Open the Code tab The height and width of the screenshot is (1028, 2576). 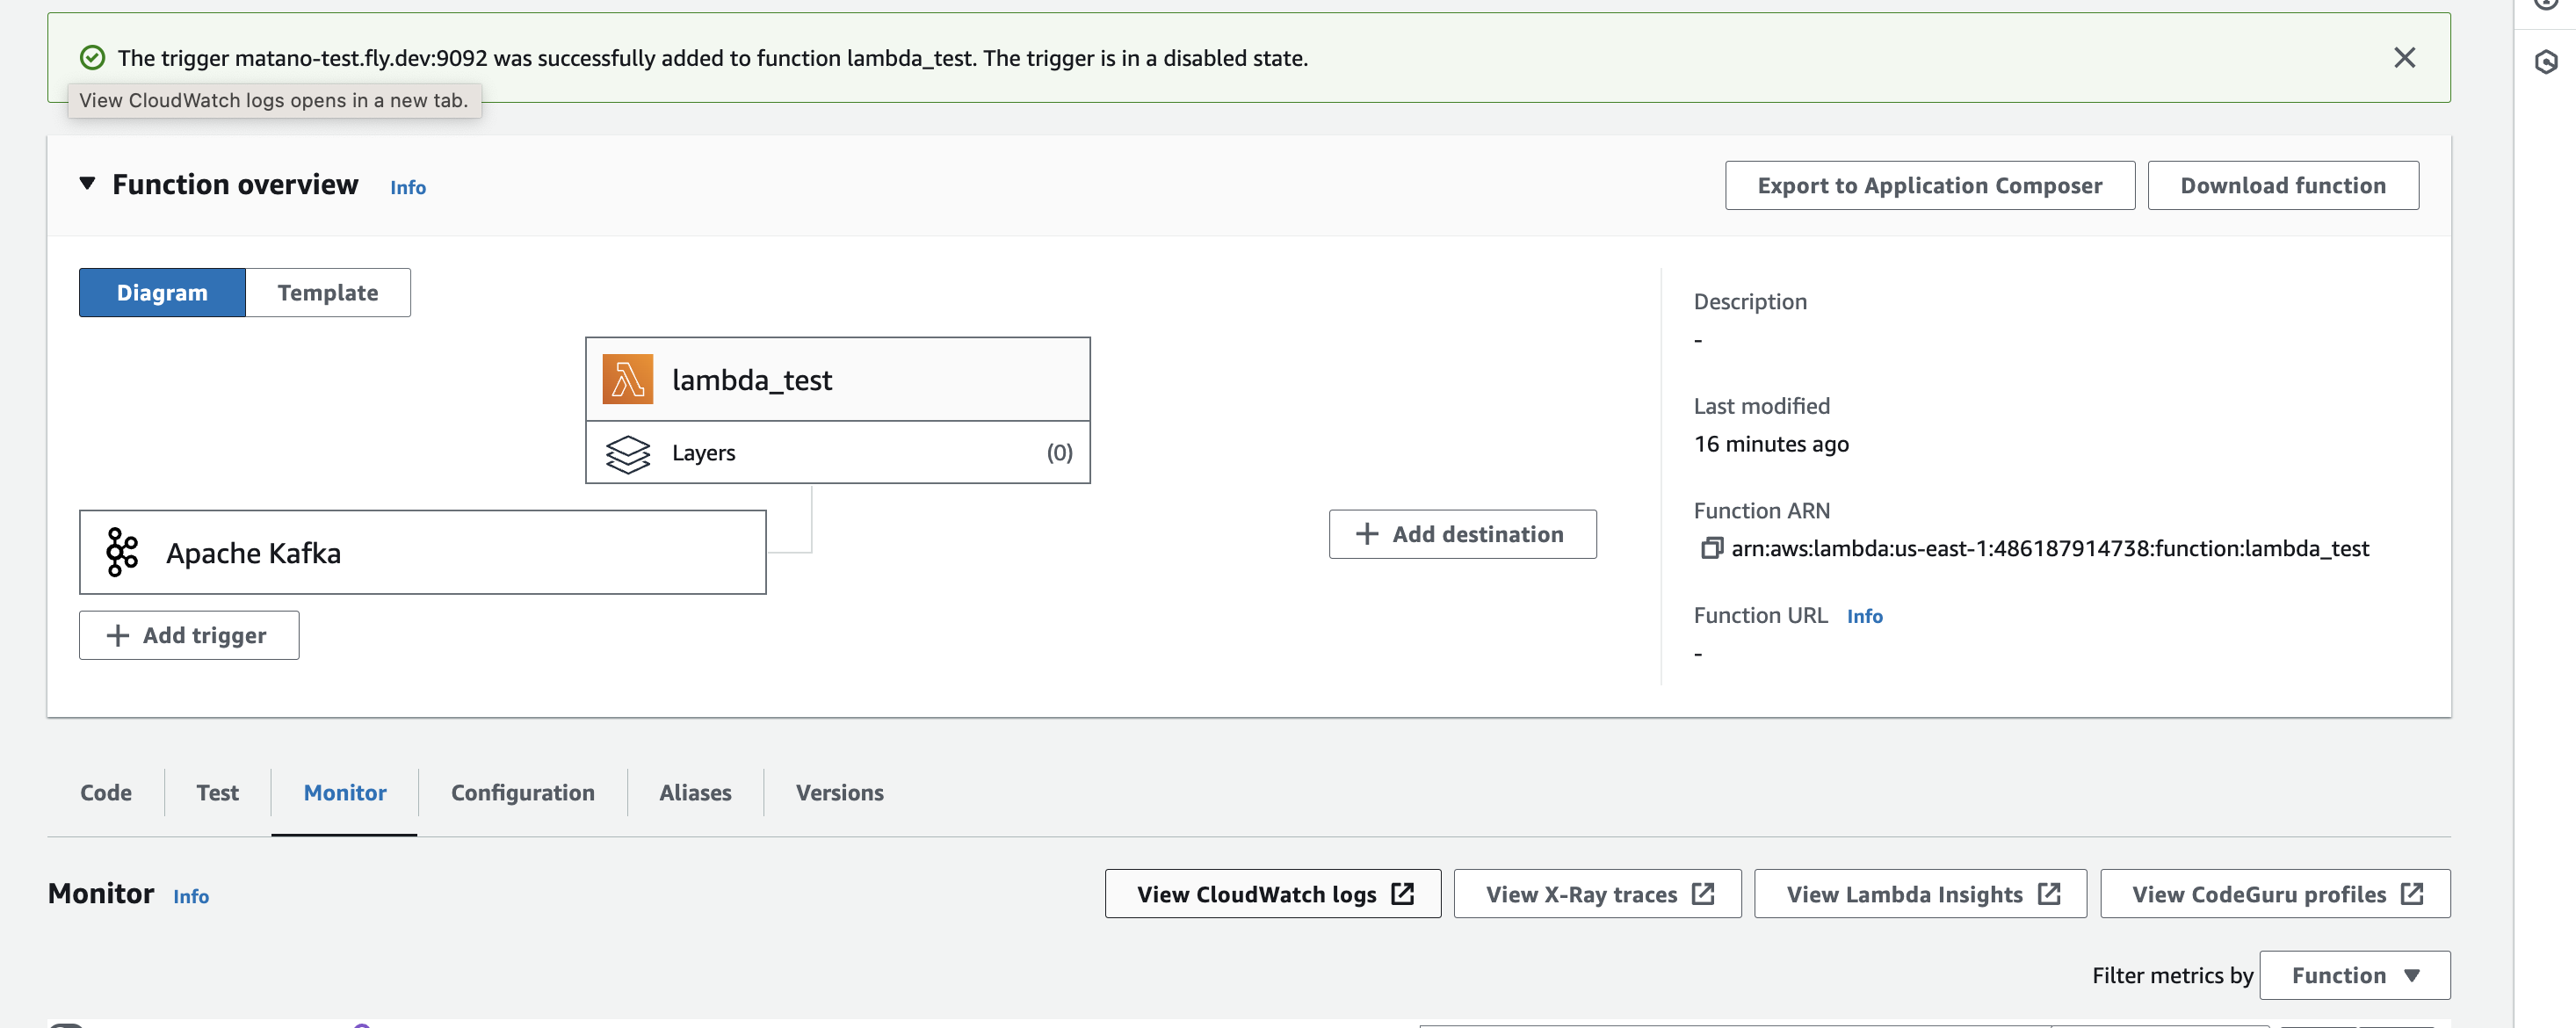pyautogui.click(x=106, y=792)
